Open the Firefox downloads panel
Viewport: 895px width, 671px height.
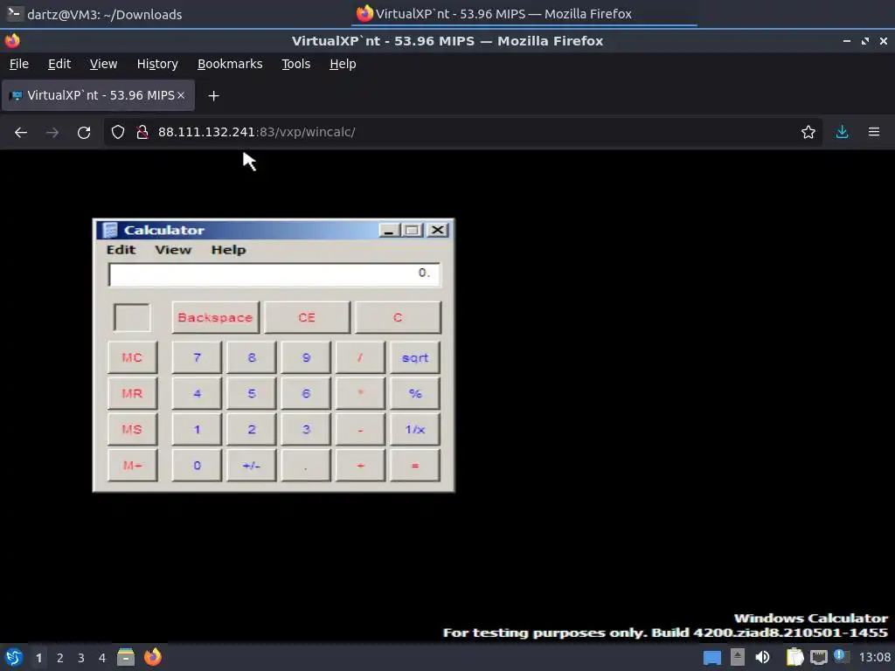click(x=842, y=133)
